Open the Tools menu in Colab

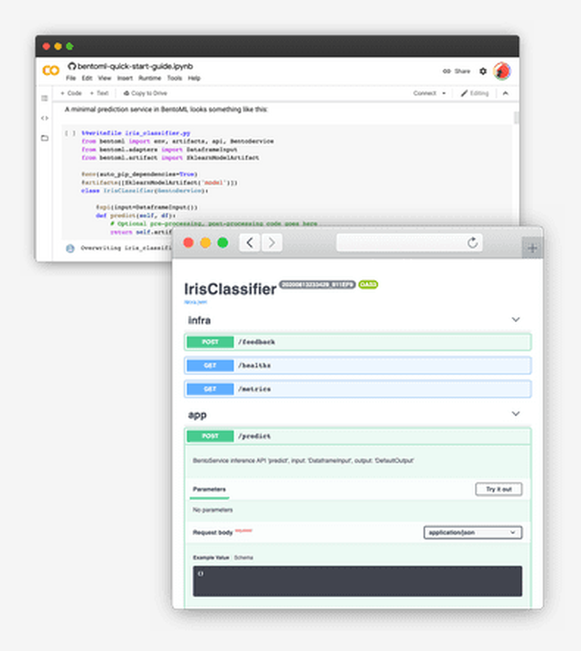174,78
